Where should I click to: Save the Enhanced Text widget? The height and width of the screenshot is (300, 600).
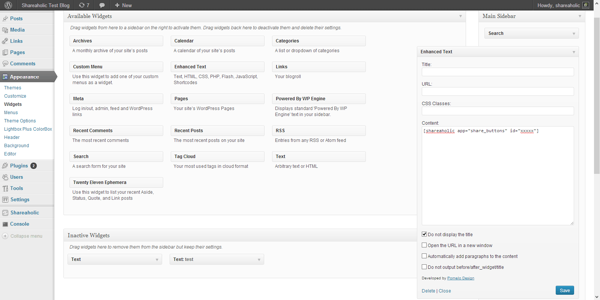point(565,290)
